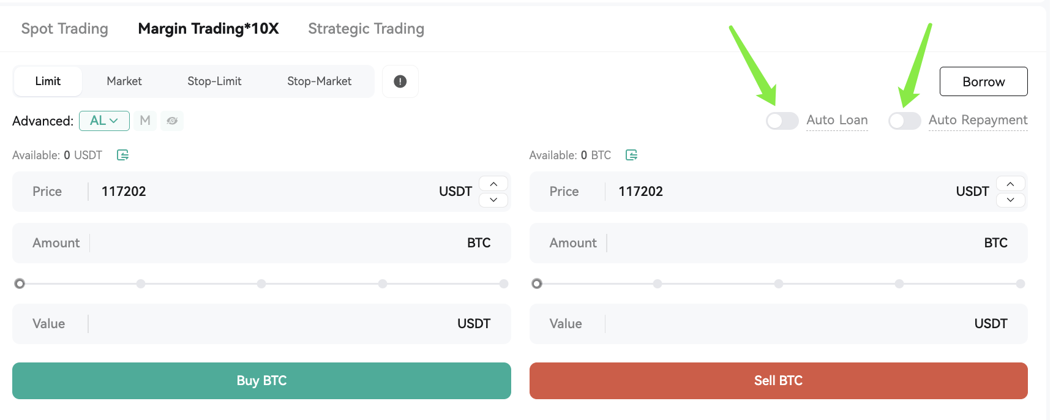Click the order type info exclamation icon
The image size is (1053, 420).
click(400, 81)
